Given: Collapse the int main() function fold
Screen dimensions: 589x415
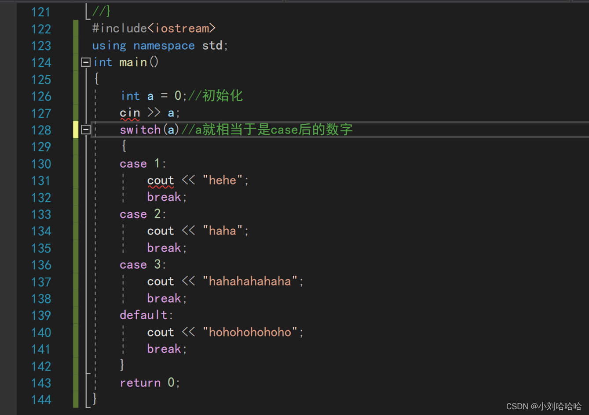Looking at the screenshot, I should (x=86, y=62).
